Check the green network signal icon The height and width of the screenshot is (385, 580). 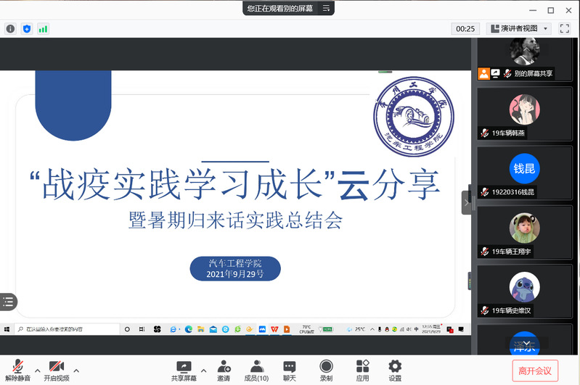[44, 29]
